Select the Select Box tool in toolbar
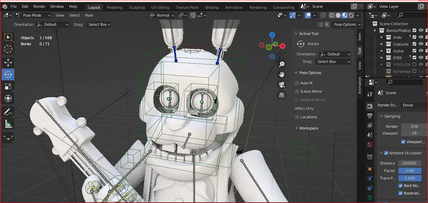Image resolution: width=428 pixels, height=203 pixels. pyautogui.click(x=8, y=38)
